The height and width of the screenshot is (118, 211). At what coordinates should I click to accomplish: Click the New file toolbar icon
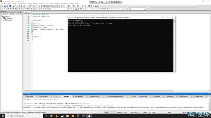point(2,6)
